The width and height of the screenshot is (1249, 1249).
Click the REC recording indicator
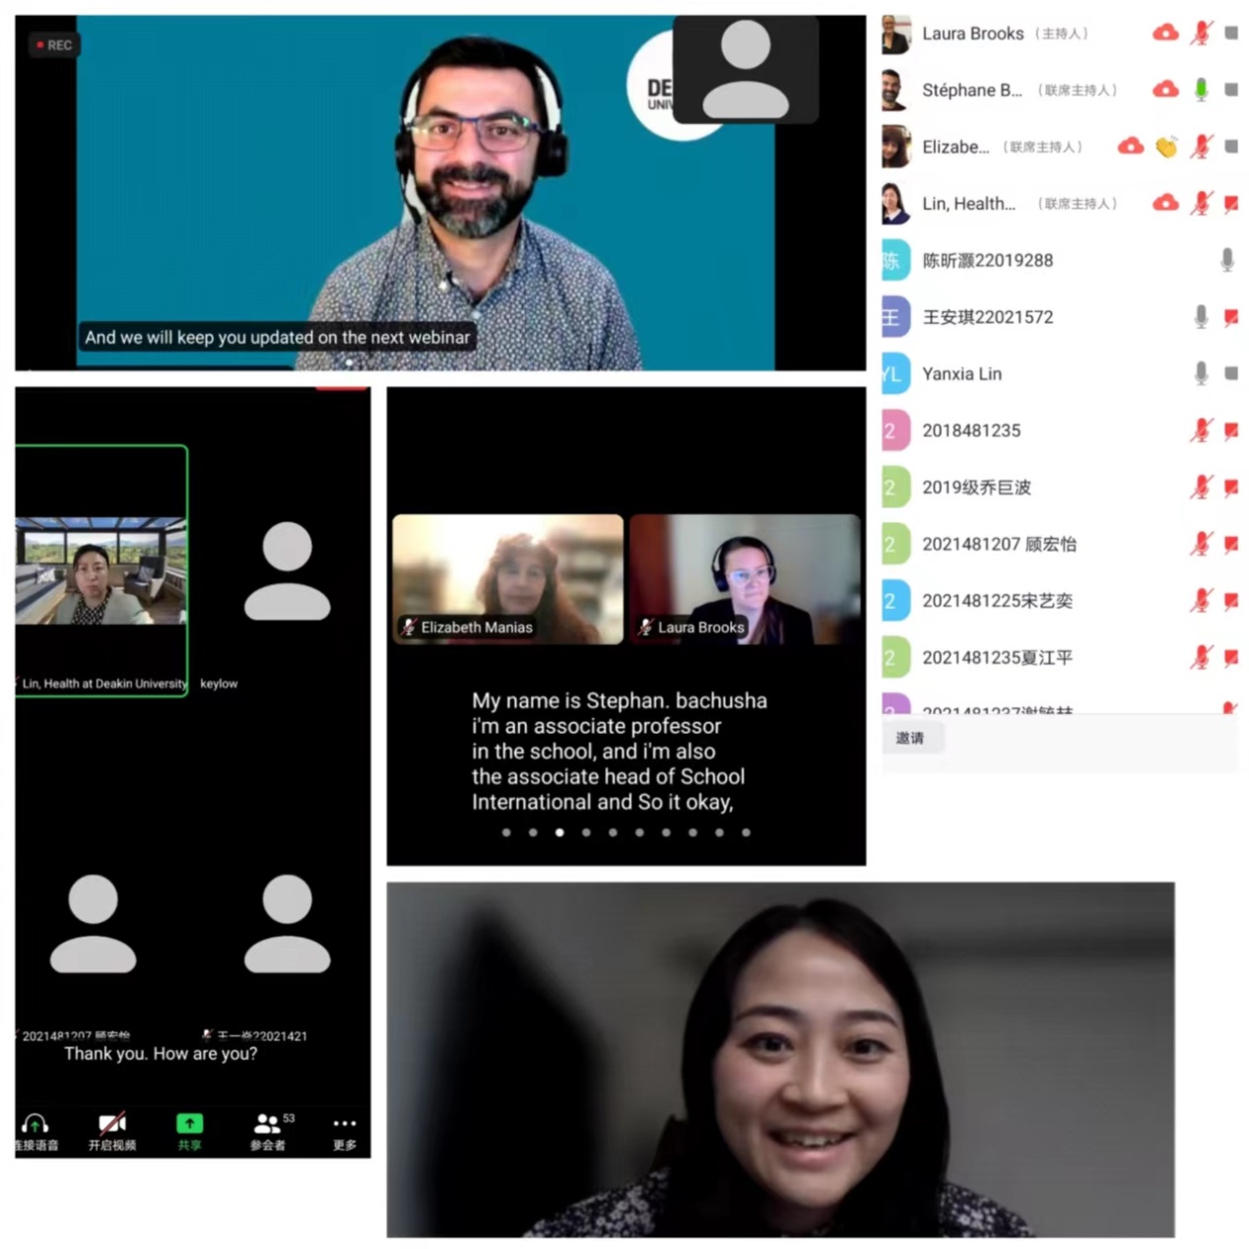click(x=54, y=45)
